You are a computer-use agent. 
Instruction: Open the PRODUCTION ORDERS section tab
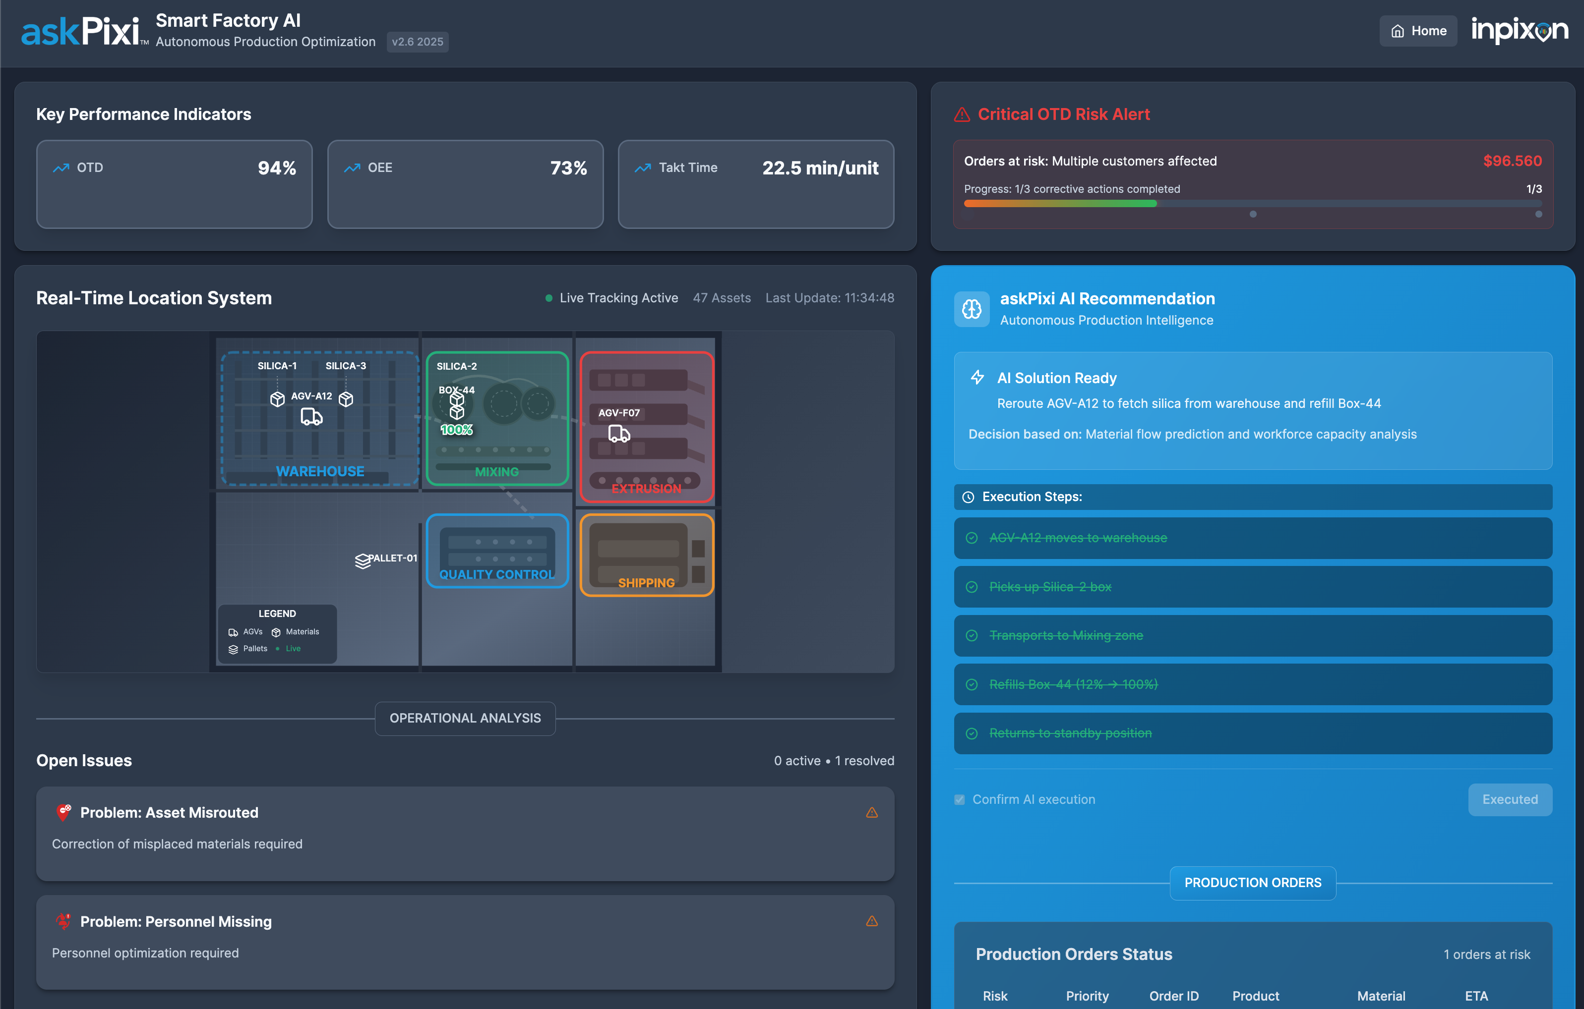click(x=1252, y=882)
